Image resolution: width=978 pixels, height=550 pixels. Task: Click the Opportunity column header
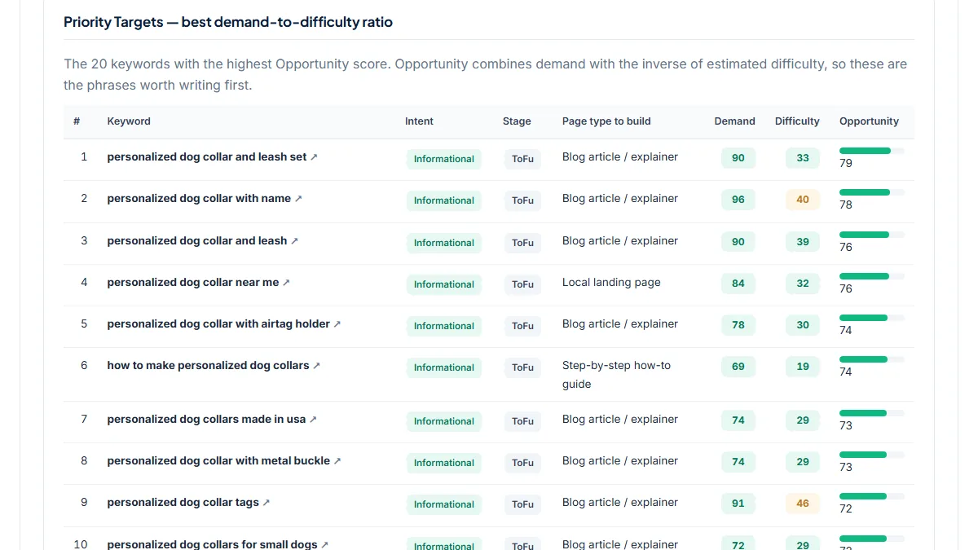[869, 121]
